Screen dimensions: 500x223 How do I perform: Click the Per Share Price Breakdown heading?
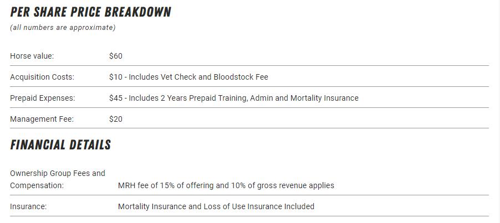click(x=90, y=12)
